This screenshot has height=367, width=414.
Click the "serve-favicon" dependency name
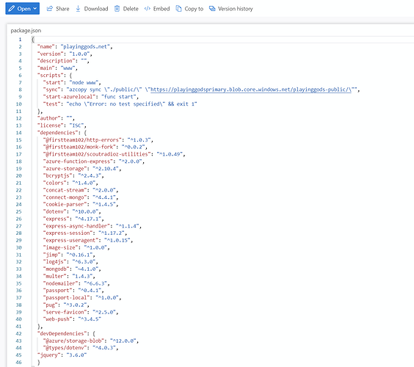coord(65,312)
